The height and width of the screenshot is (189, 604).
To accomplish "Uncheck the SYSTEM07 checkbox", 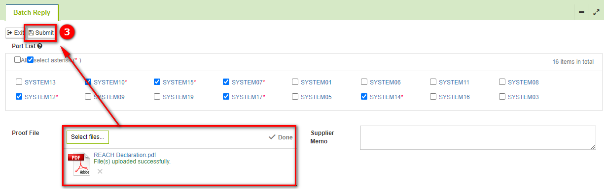I will coord(226,82).
